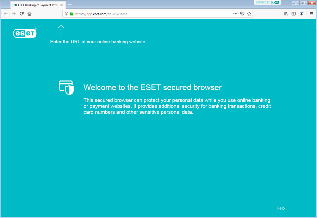Toggle the sidebar view
This screenshot has height=218, width=317.
point(293,14)
